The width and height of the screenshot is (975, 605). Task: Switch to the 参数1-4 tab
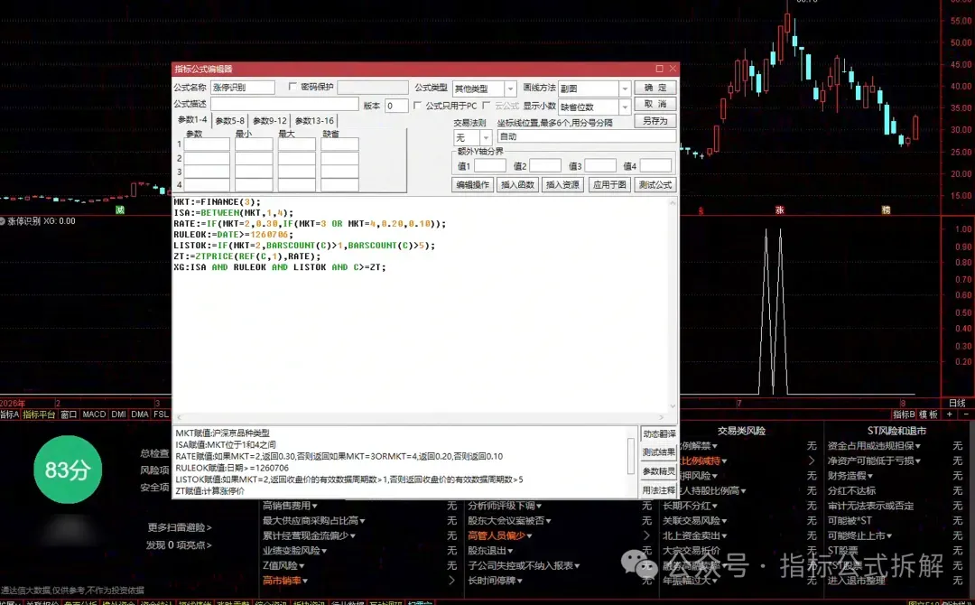192,120
